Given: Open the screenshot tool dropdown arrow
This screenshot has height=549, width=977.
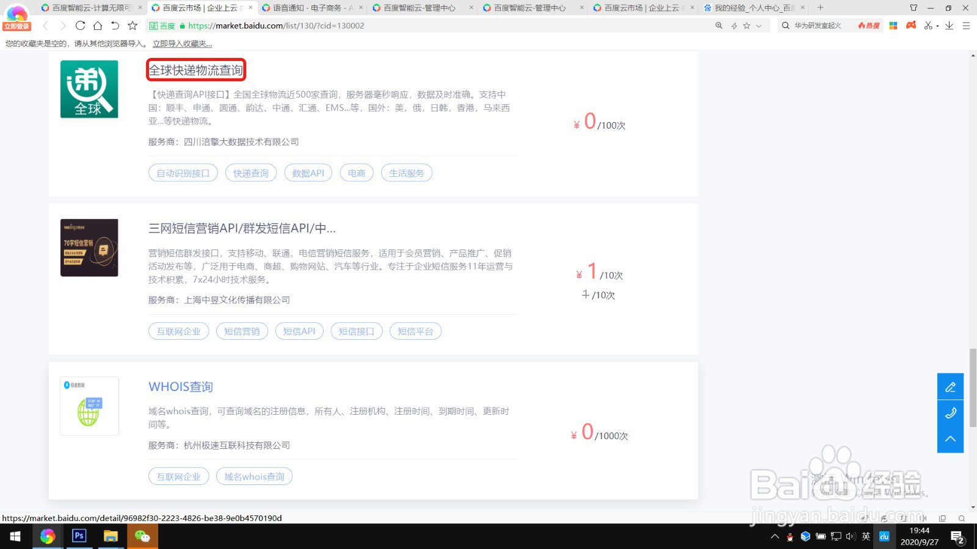Looking at the screenshot, I should [x=937, y=26].
